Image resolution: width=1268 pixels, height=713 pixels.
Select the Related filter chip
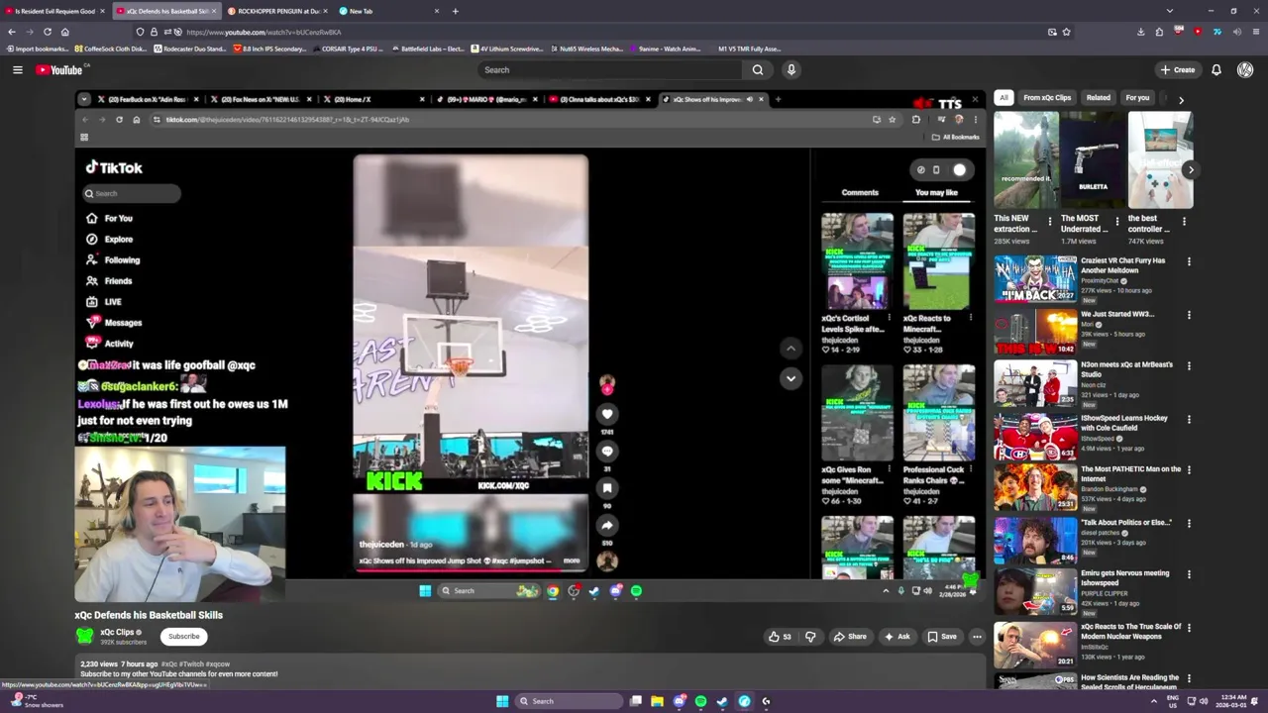(x=1098, y=98)
